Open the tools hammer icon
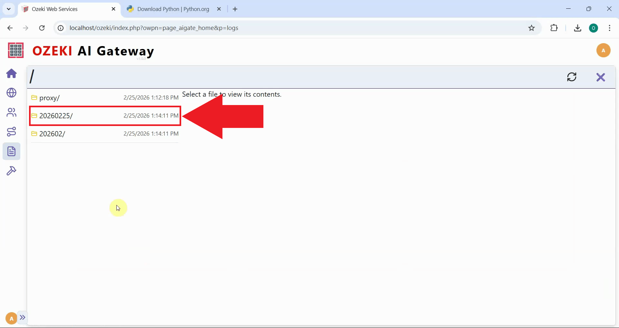 coord(12,170)
